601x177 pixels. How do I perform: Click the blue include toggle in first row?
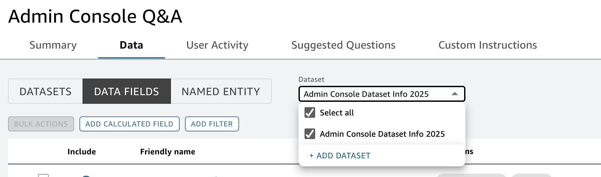86,176
